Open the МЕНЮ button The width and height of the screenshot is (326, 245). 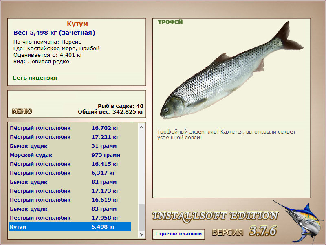point(22,111)
